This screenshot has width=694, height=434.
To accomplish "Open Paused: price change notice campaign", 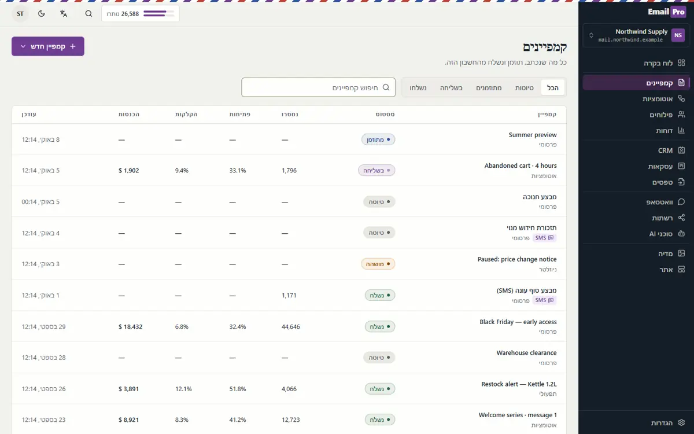I will 517,259.
